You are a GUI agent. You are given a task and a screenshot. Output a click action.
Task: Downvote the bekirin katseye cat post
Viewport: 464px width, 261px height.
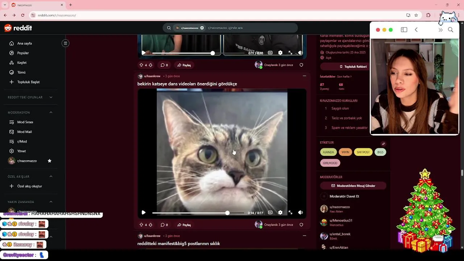(x=150, y=225)
